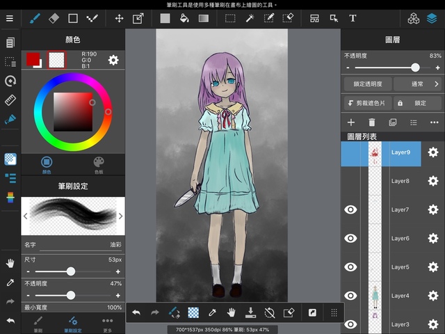Select the Eraser tool in top toolbar
Screen dimensions: 445x334
(x=54, y=18)
